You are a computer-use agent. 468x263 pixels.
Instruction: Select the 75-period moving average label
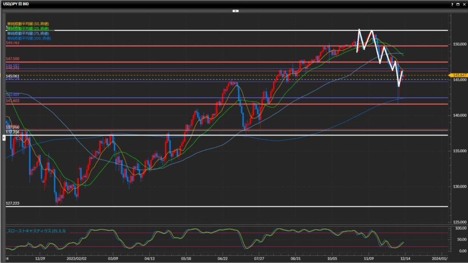(27, 33)
